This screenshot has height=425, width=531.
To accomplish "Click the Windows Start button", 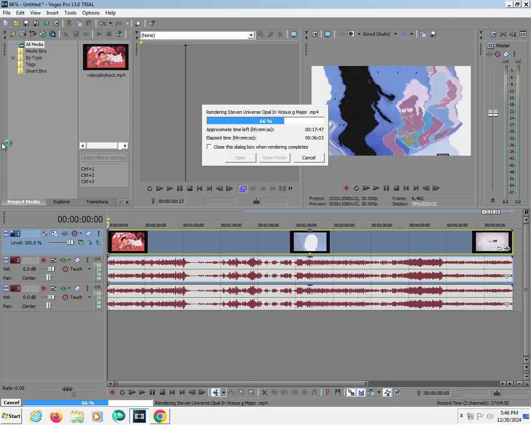I will coord(11,416).
